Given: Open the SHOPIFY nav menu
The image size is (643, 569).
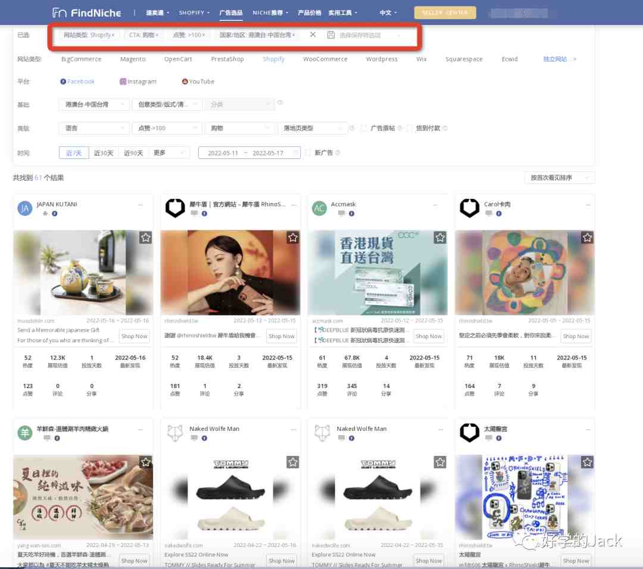Looking at the screenshot, I should [194, 12].
